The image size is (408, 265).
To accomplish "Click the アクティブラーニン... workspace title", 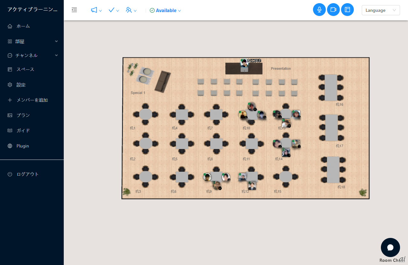I will click(x=33, y=10).
